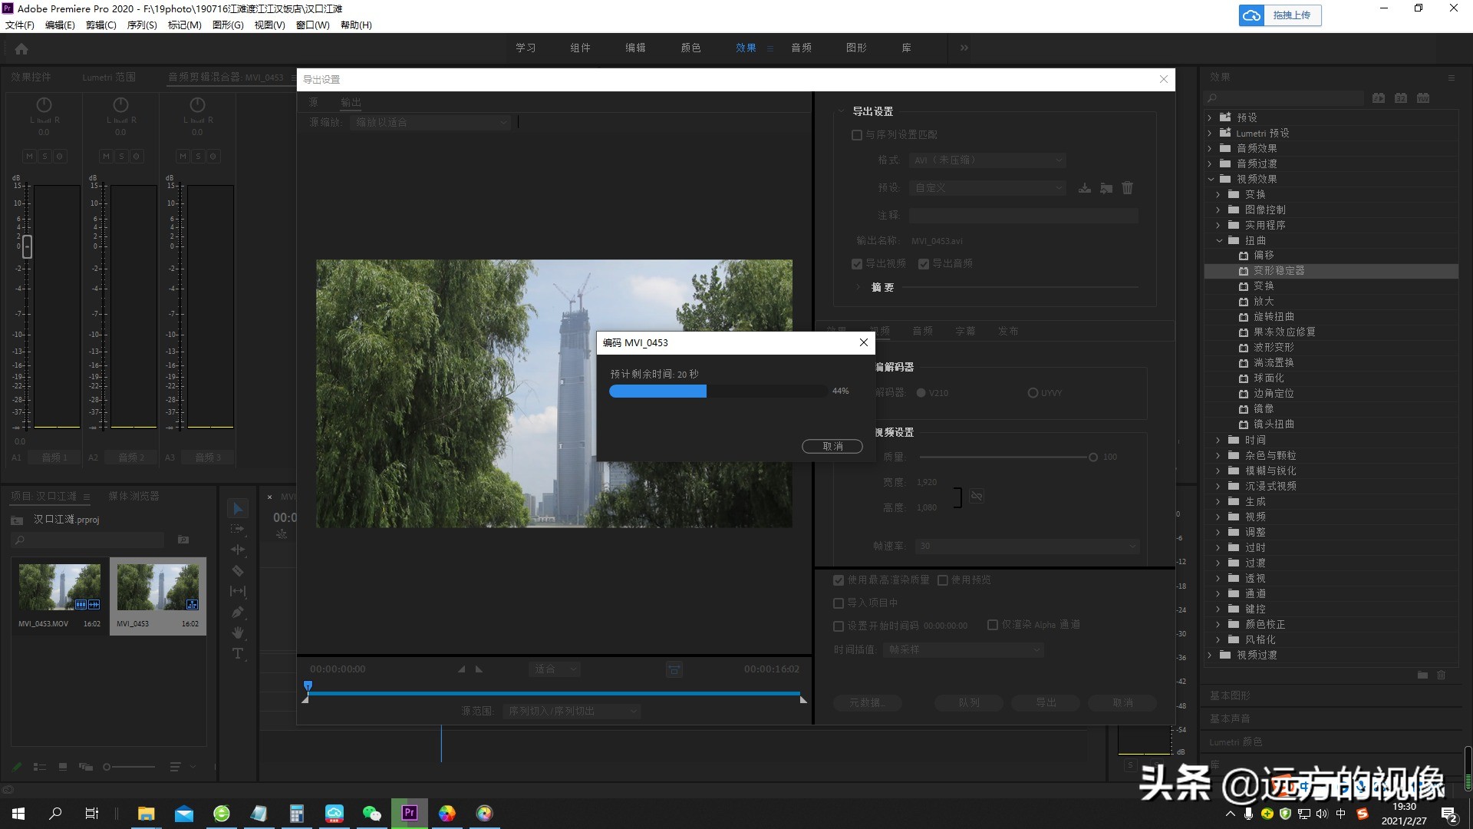This screenshot has height=829, width=1473.
Task: Switch to the 音频 workspace tab
Action: pyautogui.click(x=802, y=48)
